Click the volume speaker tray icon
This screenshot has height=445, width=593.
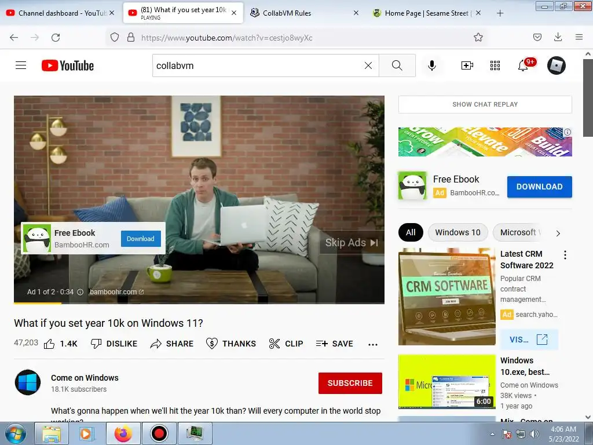coord(534,434)
